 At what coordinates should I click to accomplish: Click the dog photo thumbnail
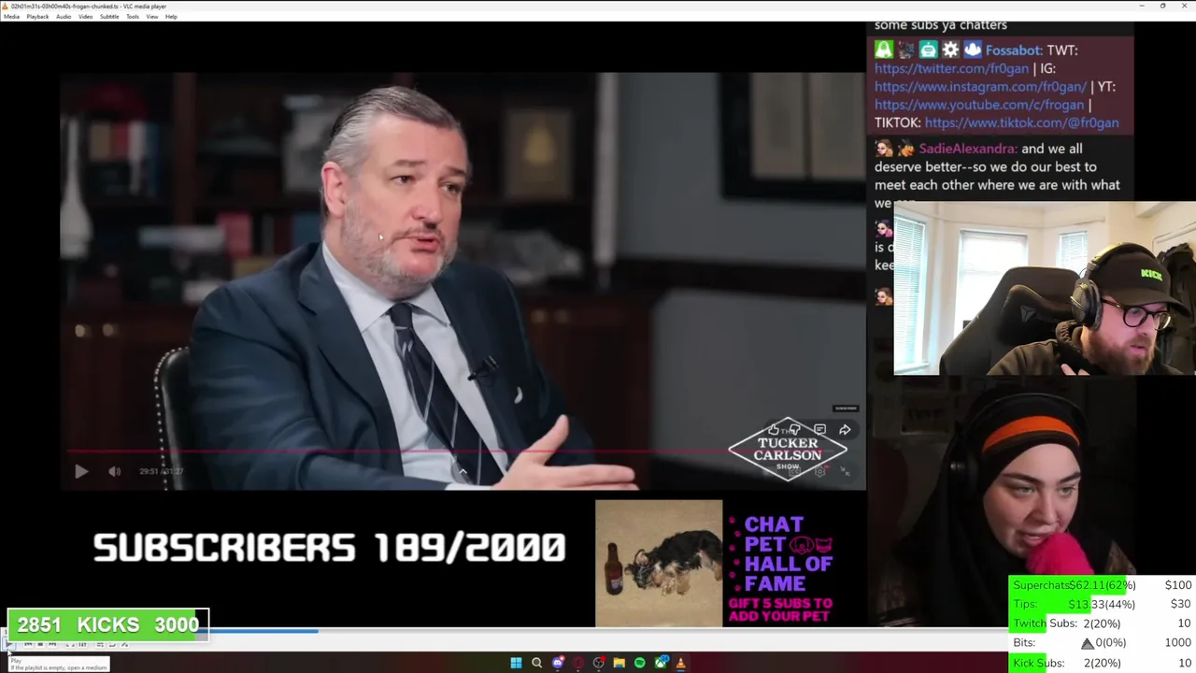659,563
